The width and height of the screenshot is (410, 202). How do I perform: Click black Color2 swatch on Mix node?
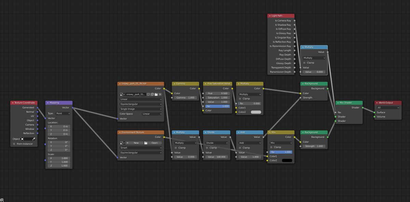[287, 160]
